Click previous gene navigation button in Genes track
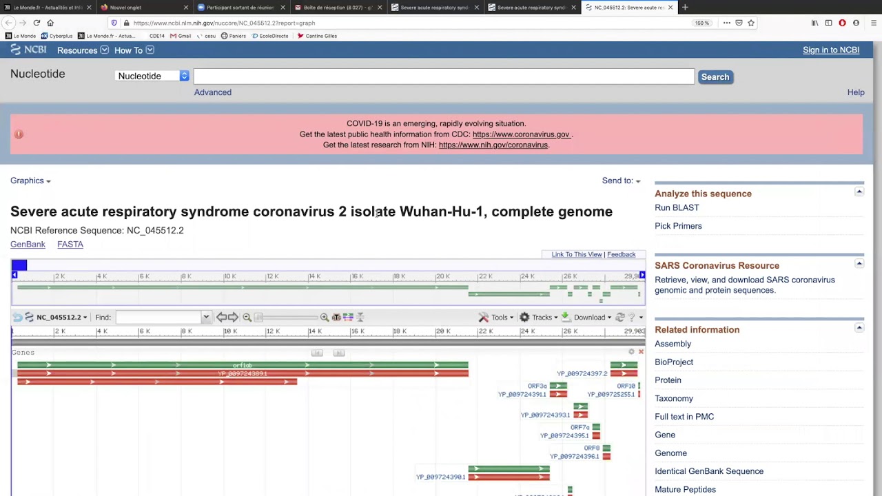This screenshot has width=882, height=496. [x=317, y=353]
